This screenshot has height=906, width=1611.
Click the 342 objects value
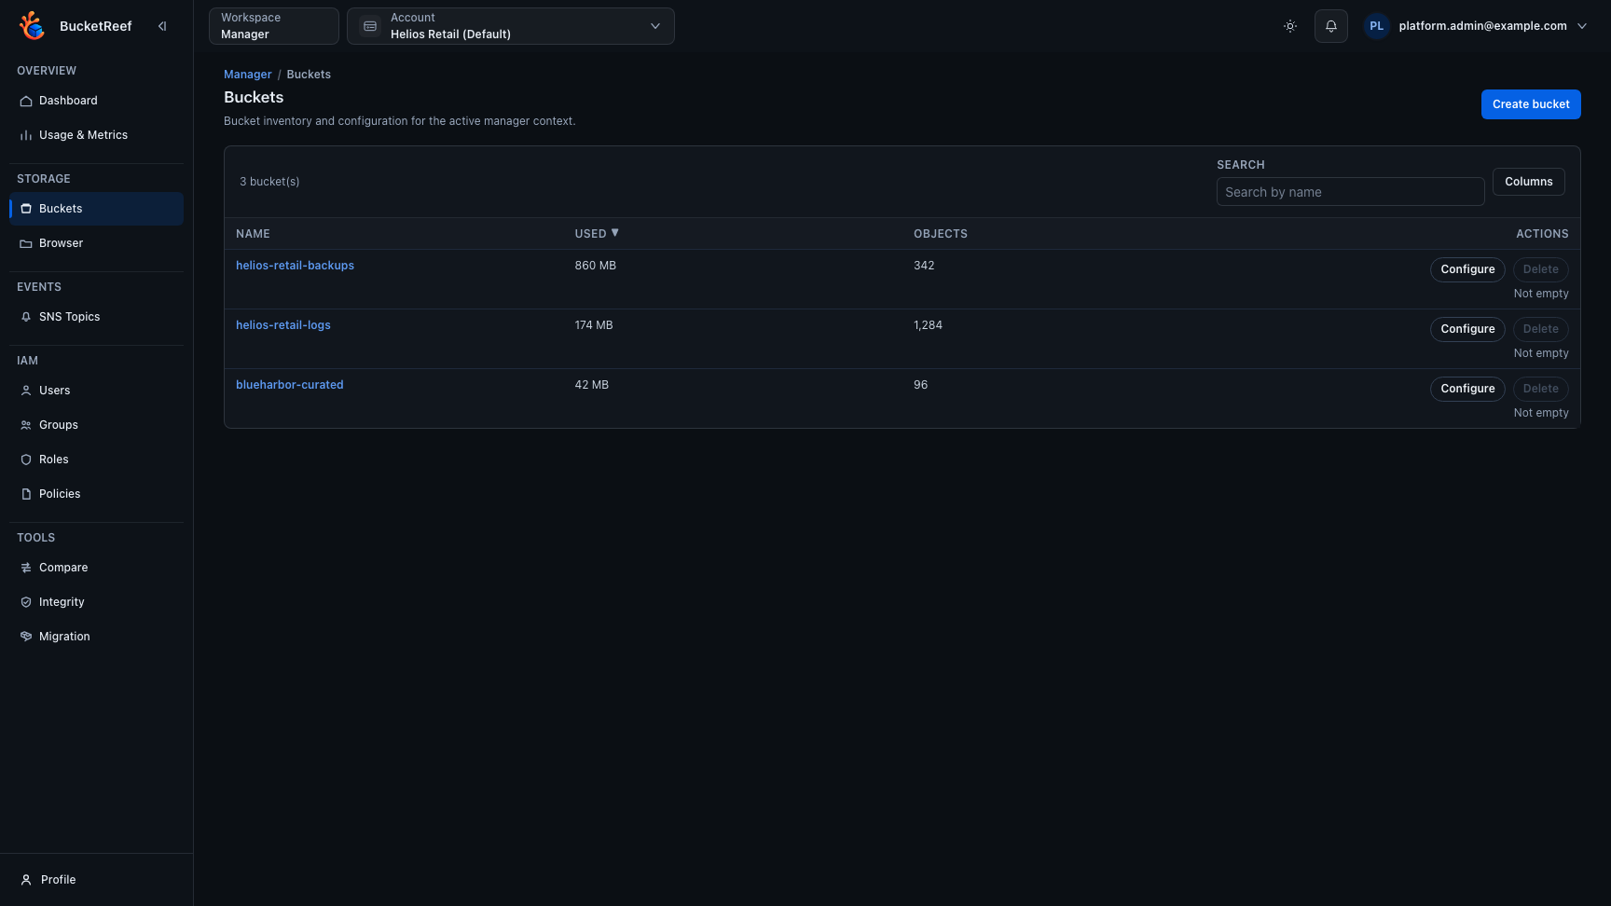coord(924,266)
